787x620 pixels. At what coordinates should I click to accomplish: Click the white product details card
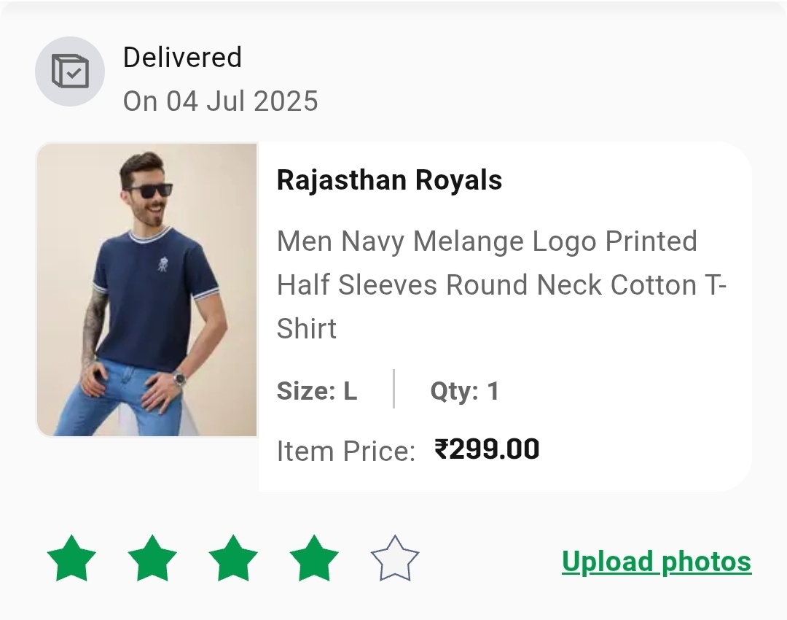click(x=505, y=317)
